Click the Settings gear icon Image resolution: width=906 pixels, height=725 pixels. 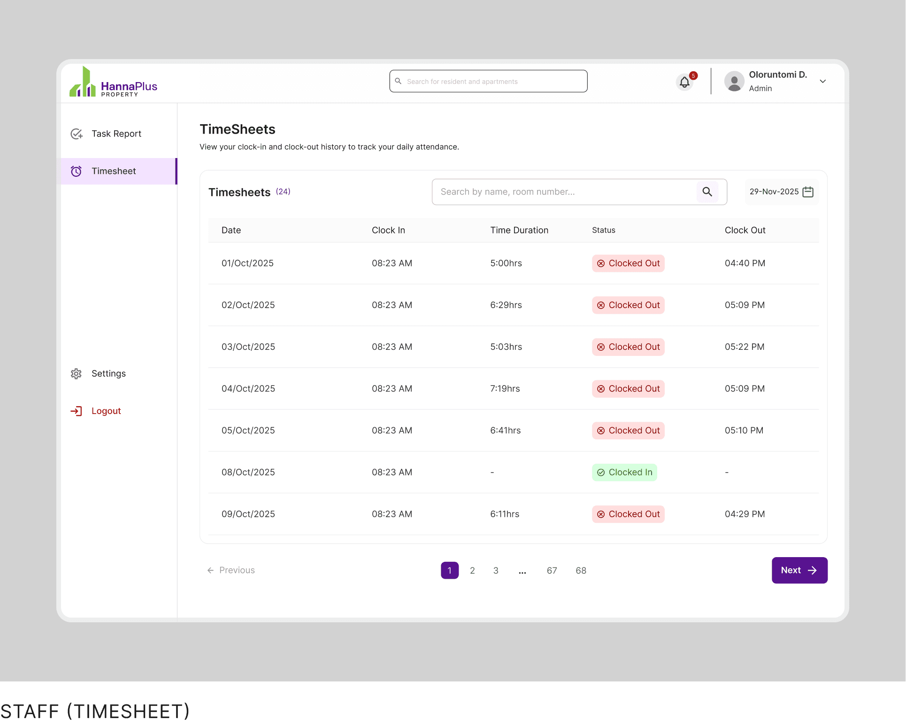tap(76, 374)
